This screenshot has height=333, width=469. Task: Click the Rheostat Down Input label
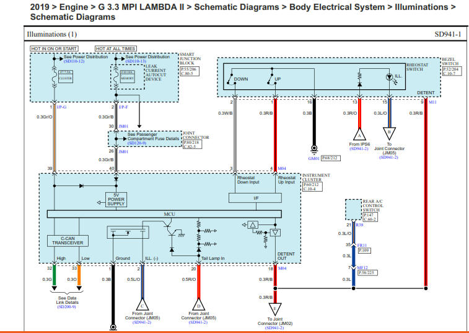[248, 180]
